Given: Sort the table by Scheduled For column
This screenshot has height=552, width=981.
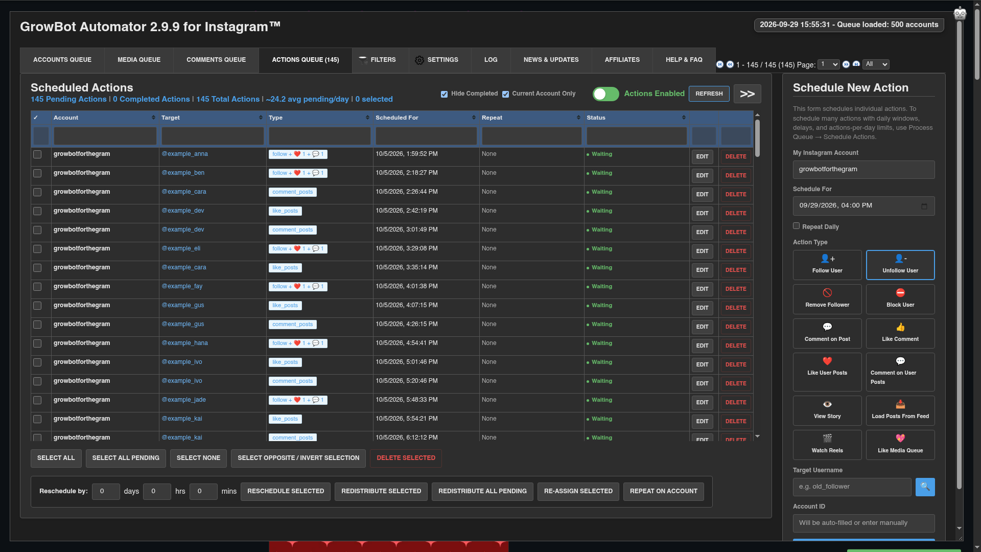Looking at the screenshot, I should pos(426,118).
